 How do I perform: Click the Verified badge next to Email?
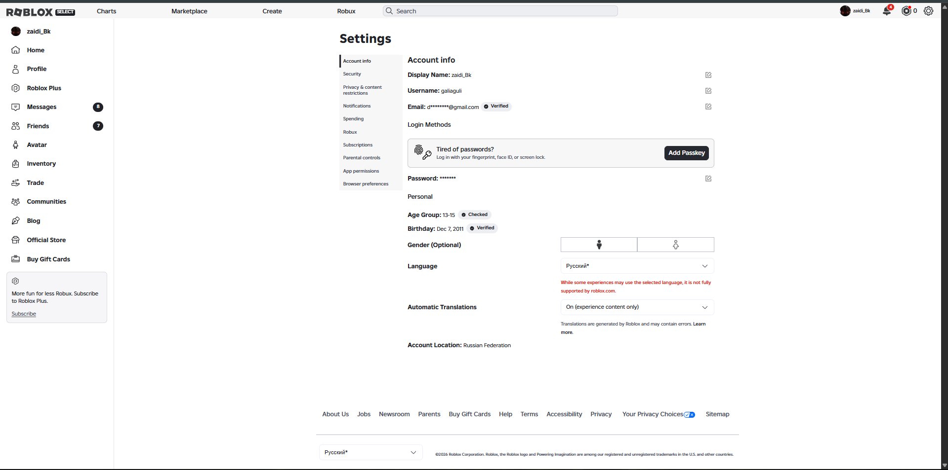click(x=496, y=106)
